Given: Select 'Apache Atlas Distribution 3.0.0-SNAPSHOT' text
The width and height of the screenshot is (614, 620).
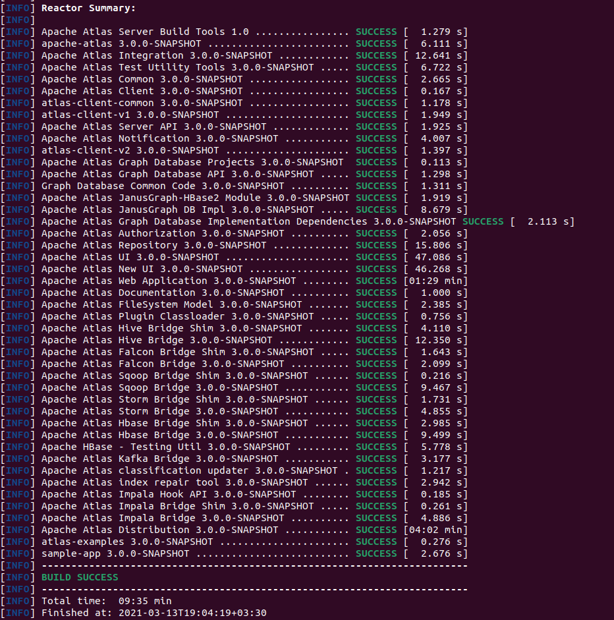Looking at the screenshot, I should pyautogui.click(x=159, y=530).
